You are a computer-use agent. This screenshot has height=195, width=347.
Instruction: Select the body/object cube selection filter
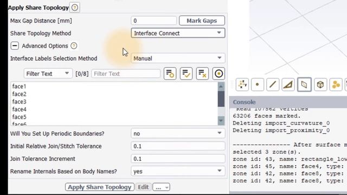click(320, 84)
